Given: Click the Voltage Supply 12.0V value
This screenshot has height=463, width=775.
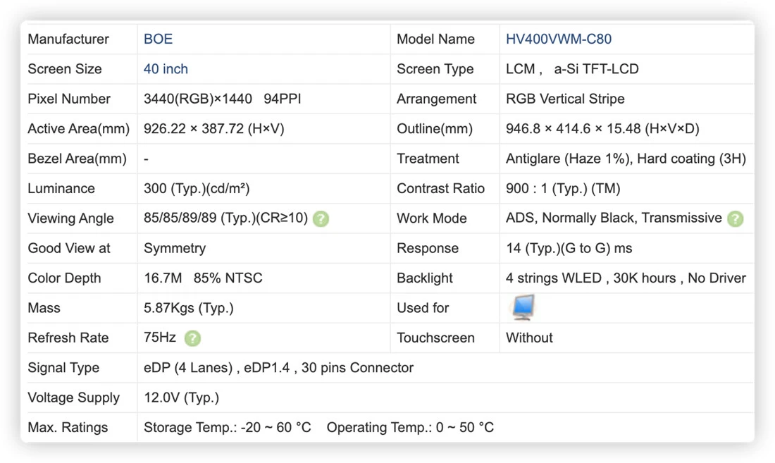Looking at the screenshot, I should [181, 397].
